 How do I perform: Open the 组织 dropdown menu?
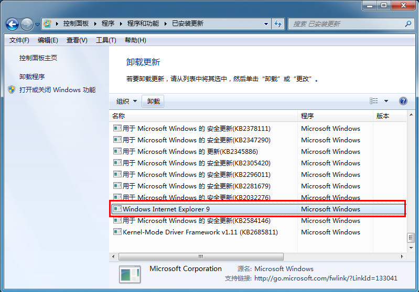coord(127,102)
